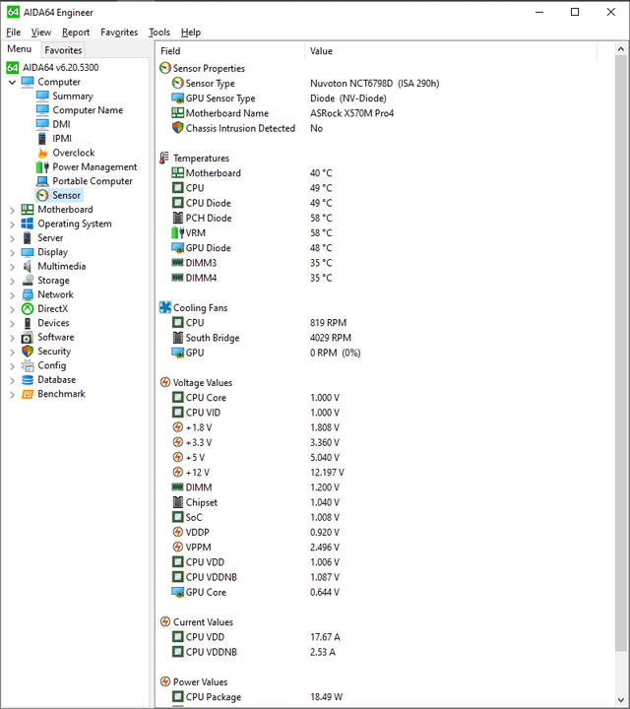Open the Report menu
Image resolution: width=630 pixels, height=709 pixels.
point(76,32)
